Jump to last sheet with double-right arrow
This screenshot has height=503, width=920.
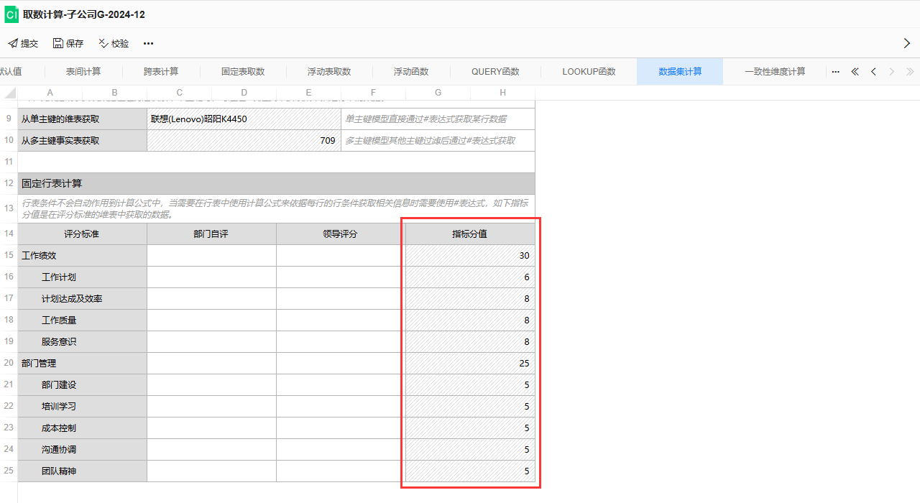[910, 72]
